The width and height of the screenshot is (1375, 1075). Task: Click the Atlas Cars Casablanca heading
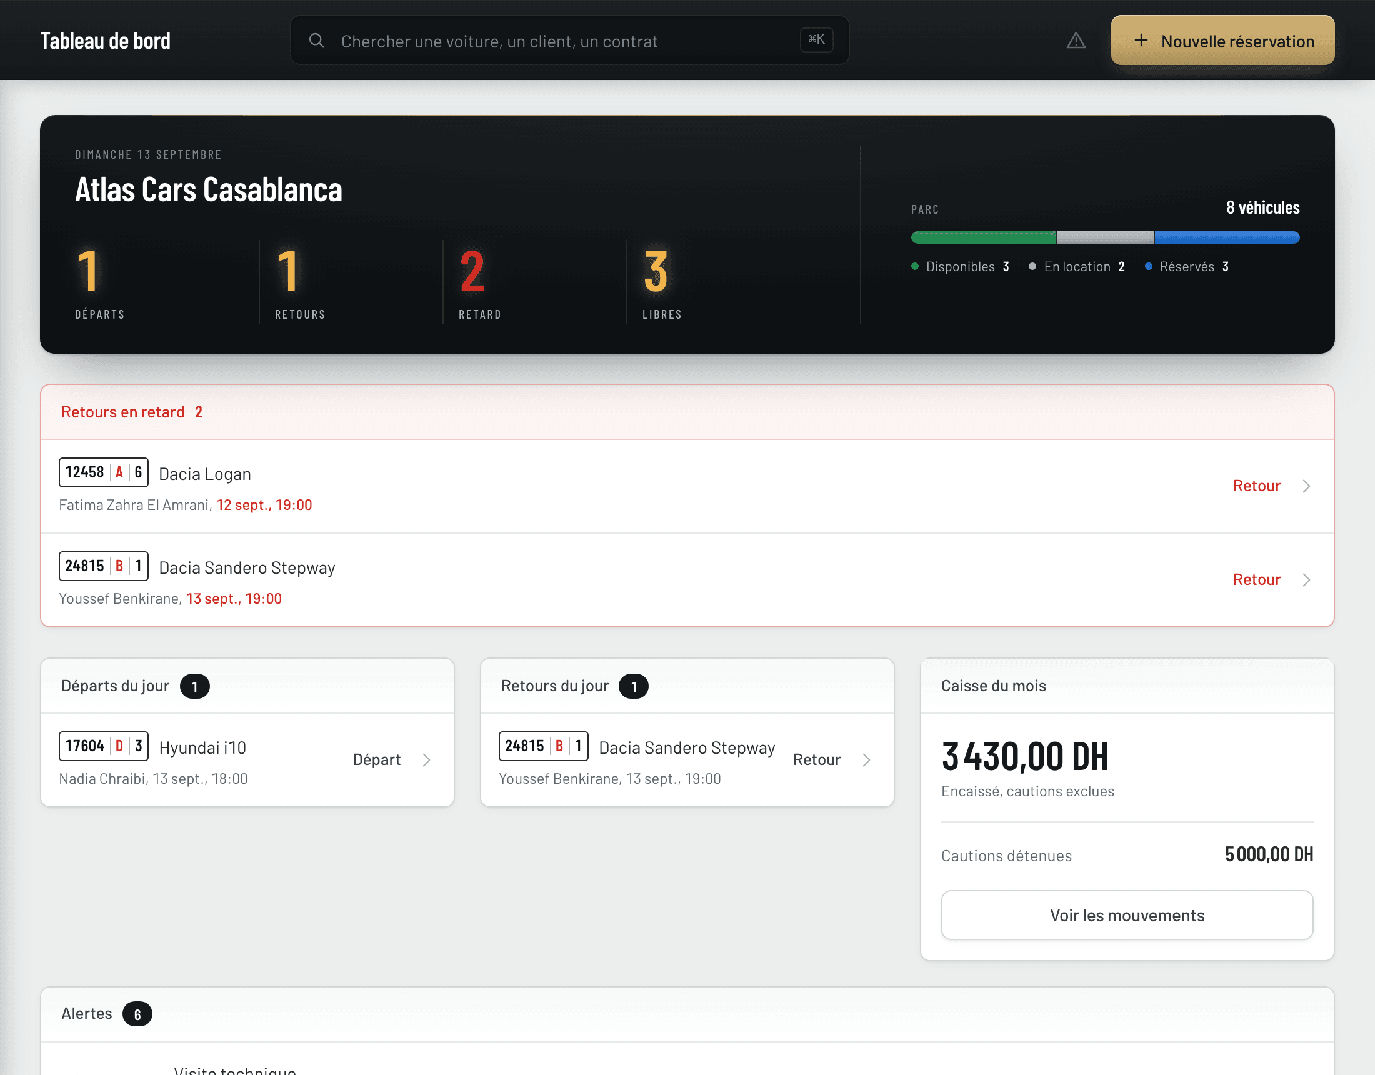click(208, 189)
